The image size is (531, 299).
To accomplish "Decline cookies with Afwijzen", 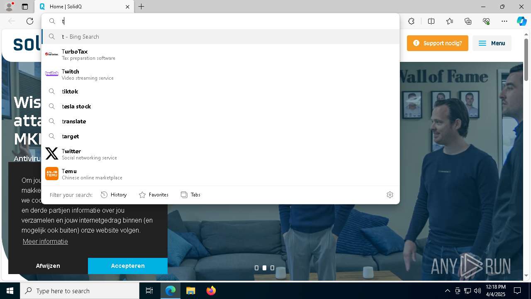I will (48, 266).
